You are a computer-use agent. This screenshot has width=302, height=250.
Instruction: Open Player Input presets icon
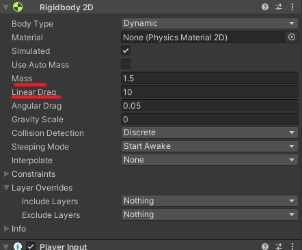pyautogui.click(x=279, y=246)
